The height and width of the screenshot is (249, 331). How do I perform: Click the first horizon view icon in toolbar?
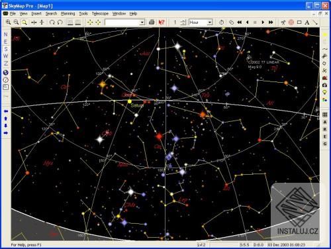(x=70, y=23)
